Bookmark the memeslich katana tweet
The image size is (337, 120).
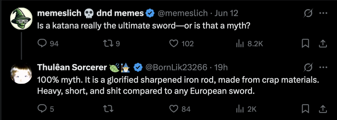305,44
